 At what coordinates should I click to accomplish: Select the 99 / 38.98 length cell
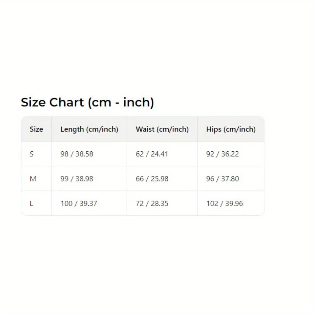tap(77, 179)
